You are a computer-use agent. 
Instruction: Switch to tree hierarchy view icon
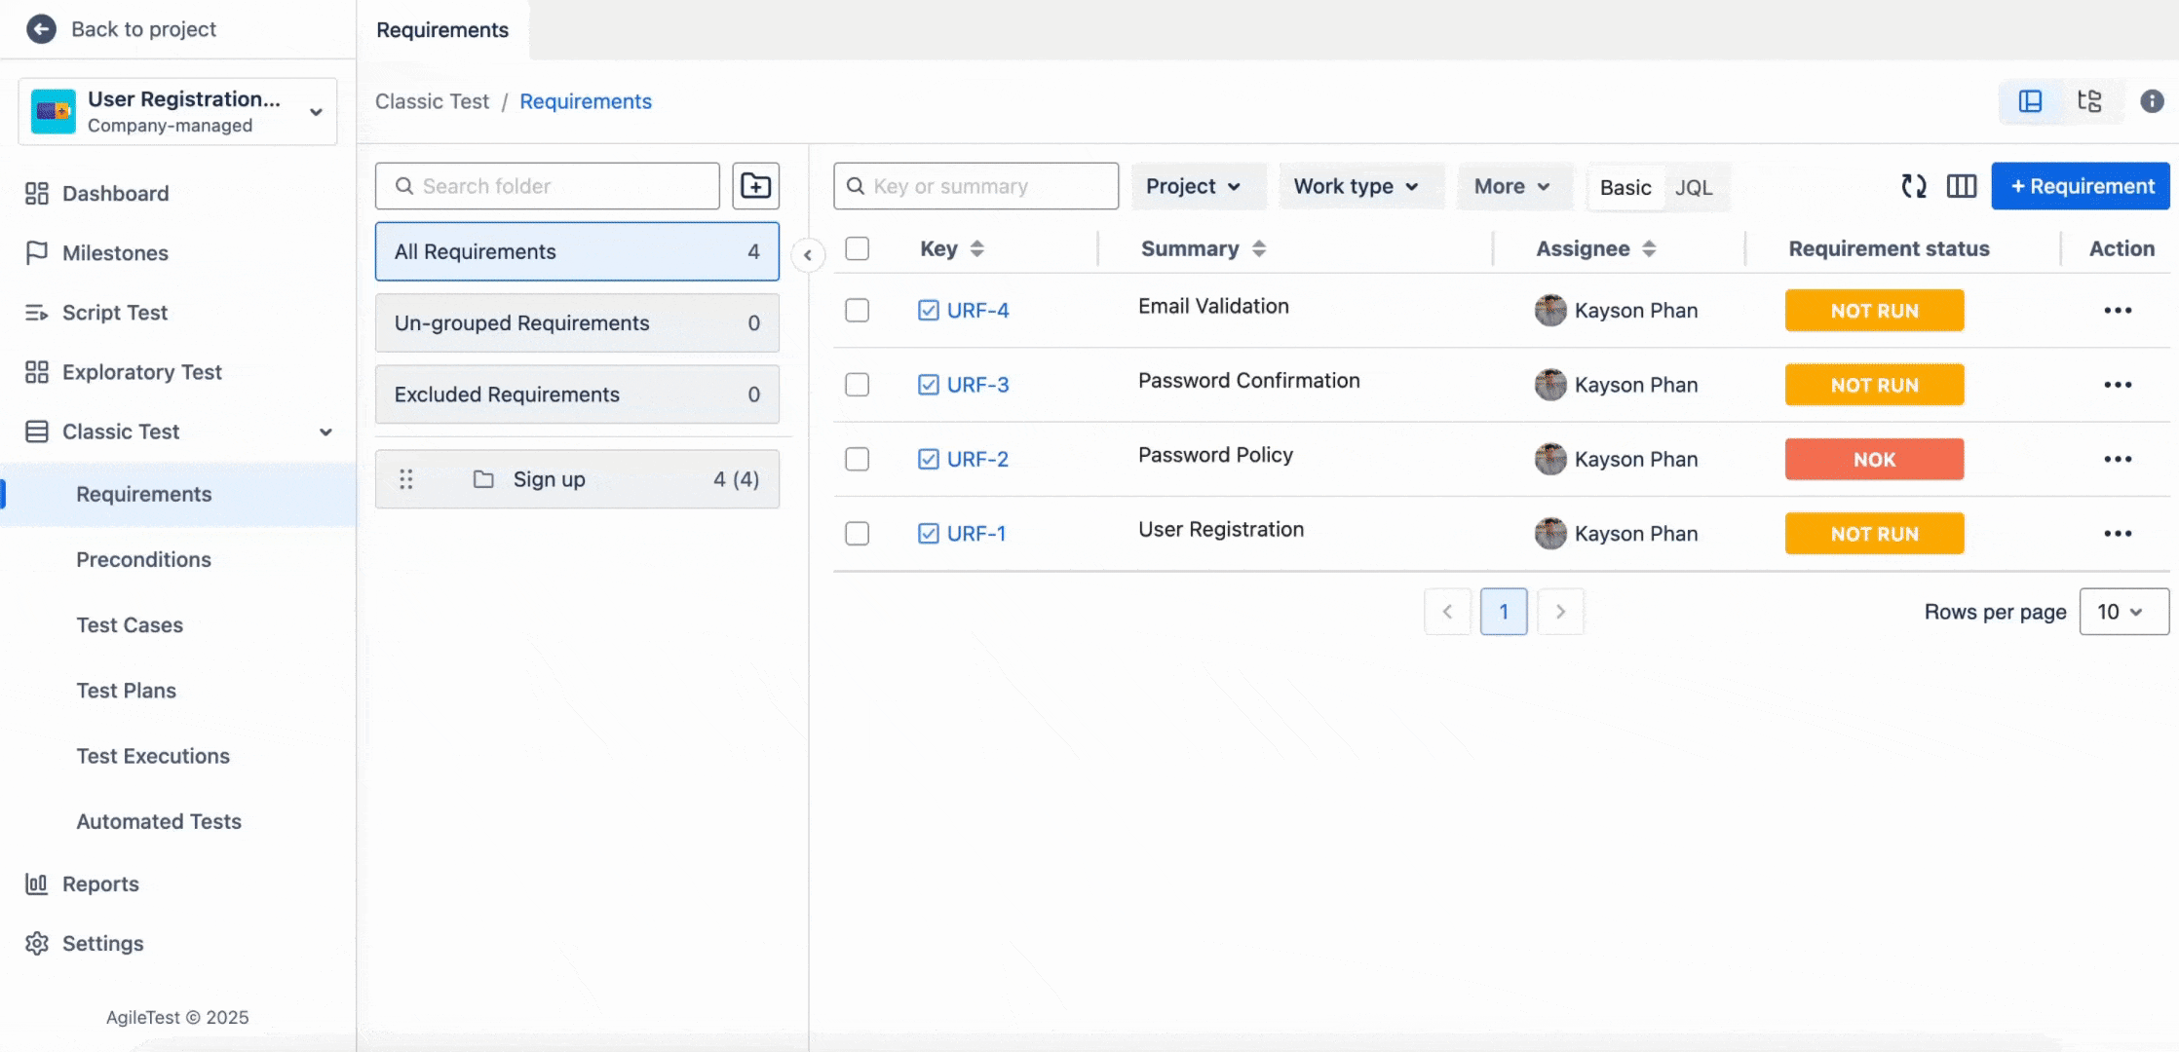point(2088,101)
